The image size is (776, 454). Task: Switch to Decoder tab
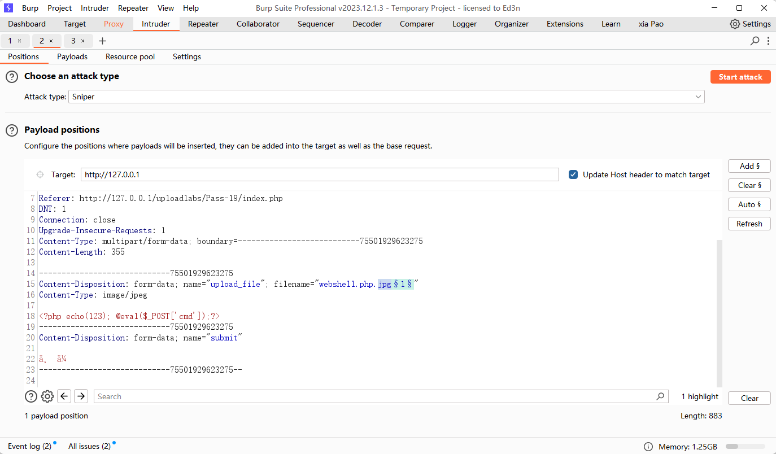point(367,24)
